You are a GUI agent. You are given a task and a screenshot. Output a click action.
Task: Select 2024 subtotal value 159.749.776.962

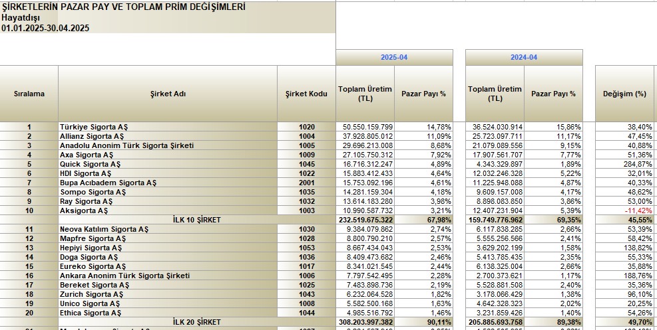coord(495,220)
